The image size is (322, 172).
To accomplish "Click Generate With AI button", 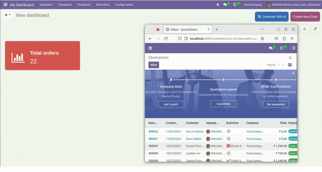I will (272, 17).
